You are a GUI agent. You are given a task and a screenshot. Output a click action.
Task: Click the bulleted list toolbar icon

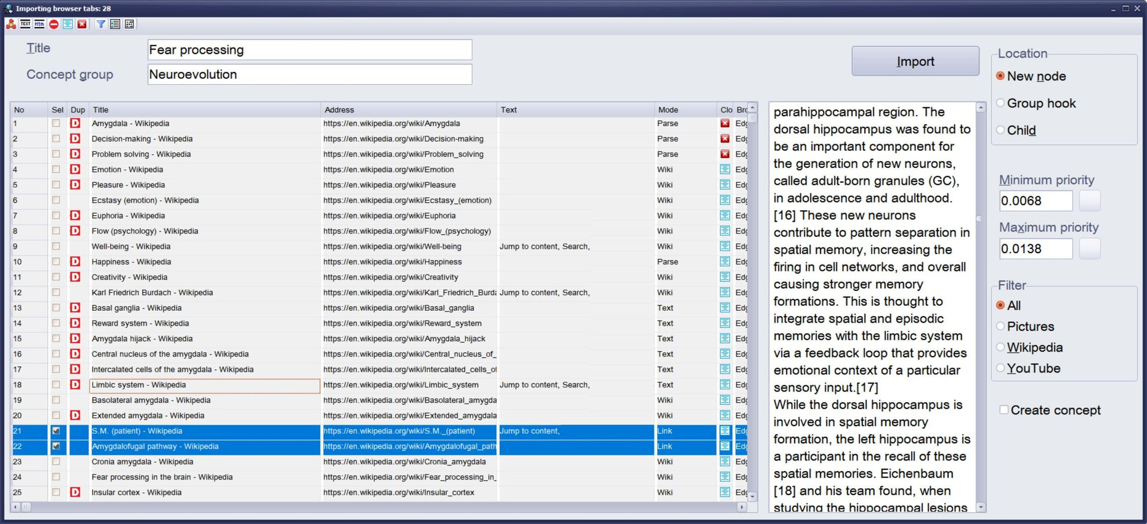coord(115,24)
